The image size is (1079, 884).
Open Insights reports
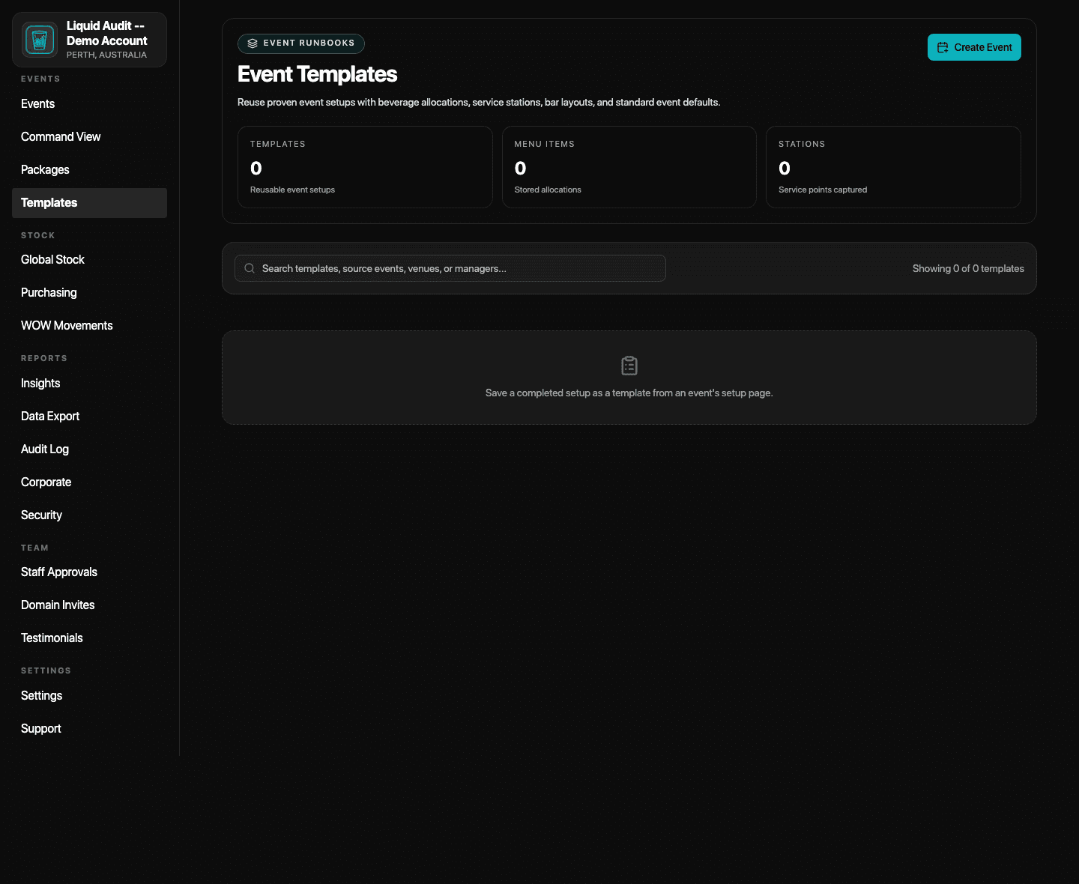89,384
